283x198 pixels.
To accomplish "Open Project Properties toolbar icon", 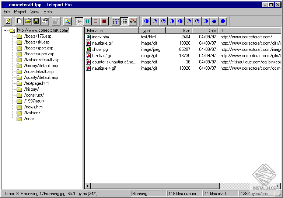I will 45,21.
